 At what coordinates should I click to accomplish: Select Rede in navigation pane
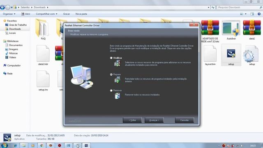(x=10, y=74)
